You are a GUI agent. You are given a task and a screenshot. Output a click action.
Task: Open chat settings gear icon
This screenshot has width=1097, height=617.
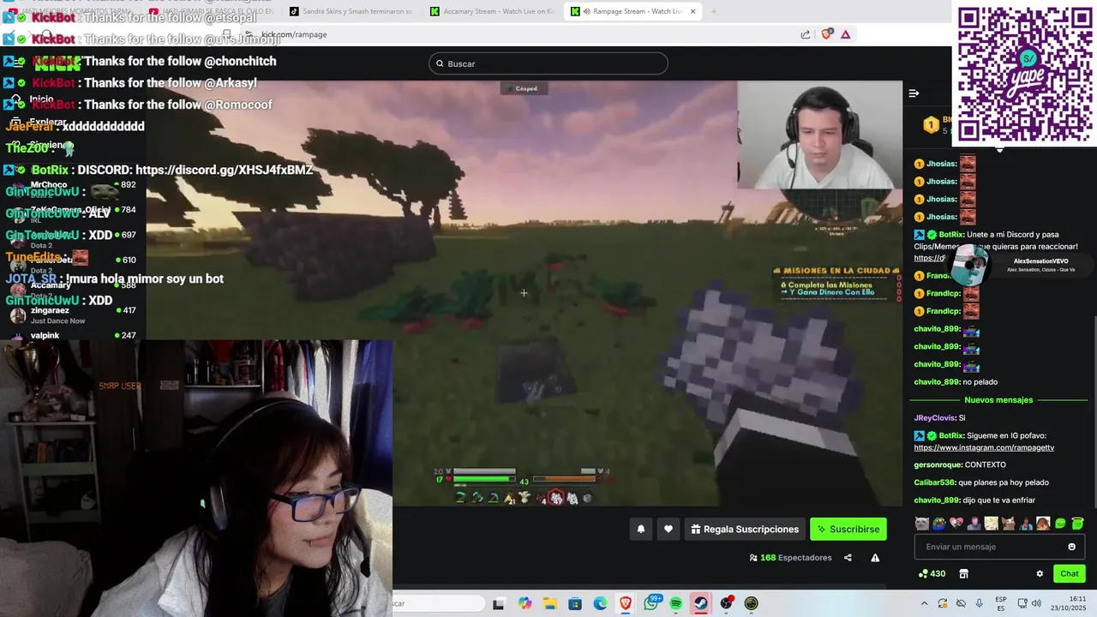click(x=1040, y=574)
